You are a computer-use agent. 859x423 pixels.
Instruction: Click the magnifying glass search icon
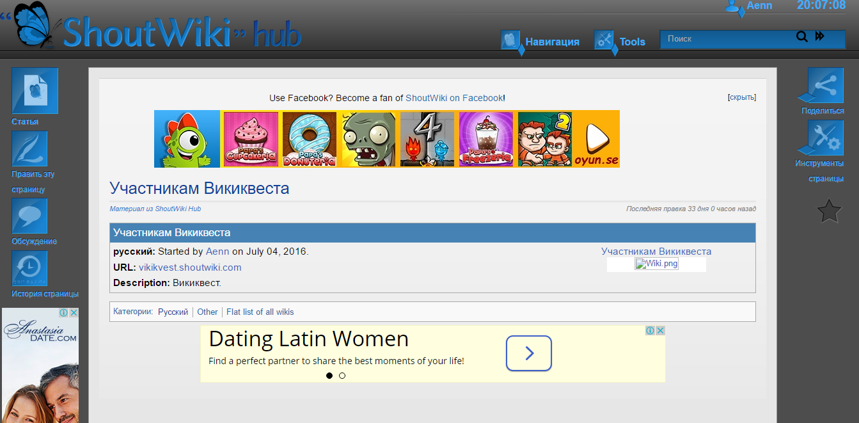tap(801, 36)
